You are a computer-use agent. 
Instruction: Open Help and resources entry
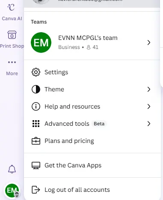pos(92,106)
